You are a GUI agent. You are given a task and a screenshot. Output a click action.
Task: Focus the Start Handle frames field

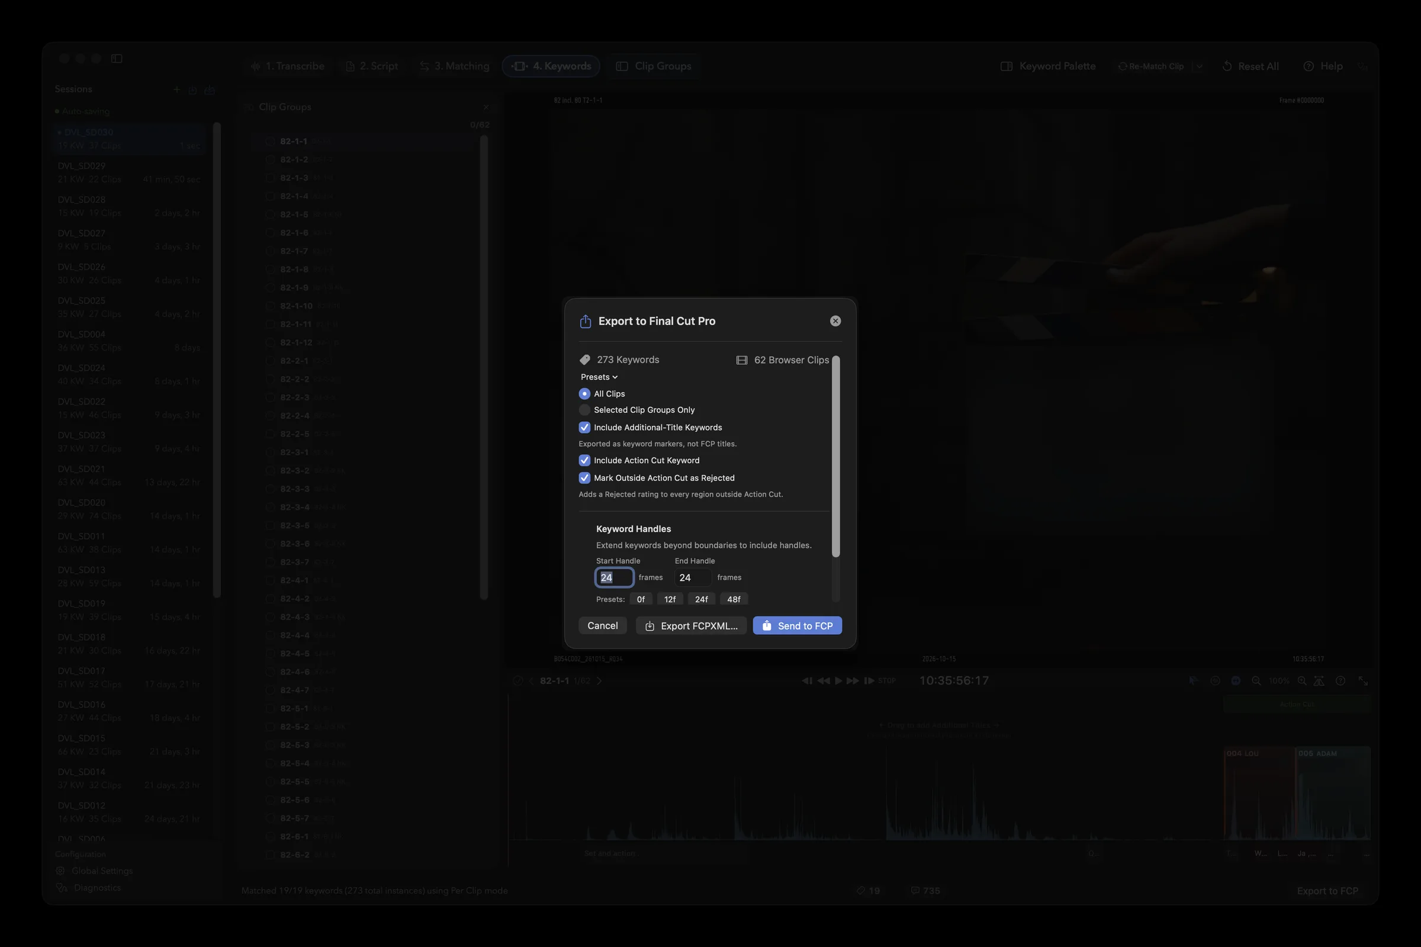[614, 577]
